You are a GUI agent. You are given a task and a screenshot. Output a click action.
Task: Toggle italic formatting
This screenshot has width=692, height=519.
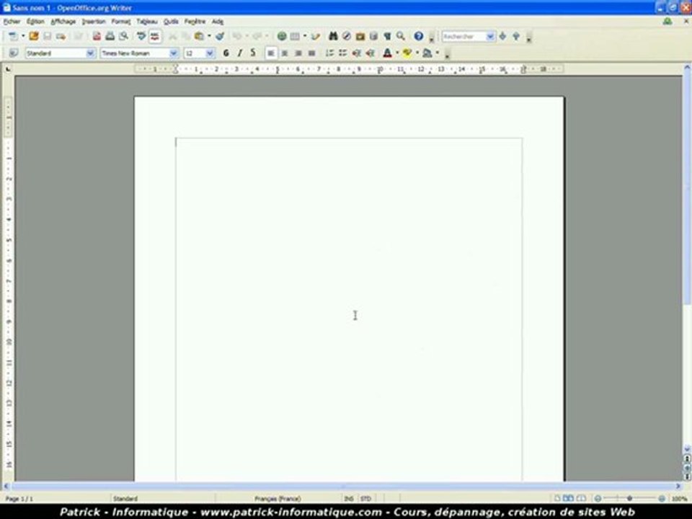pos(239,53)
